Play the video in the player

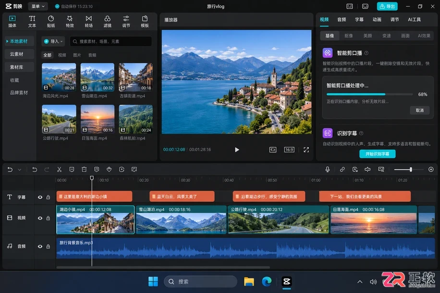(237, 150)
